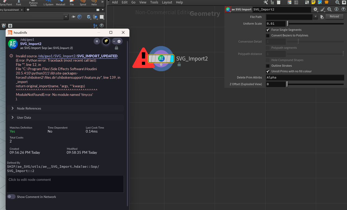Toggle Polypath segments checkbox

268,48
